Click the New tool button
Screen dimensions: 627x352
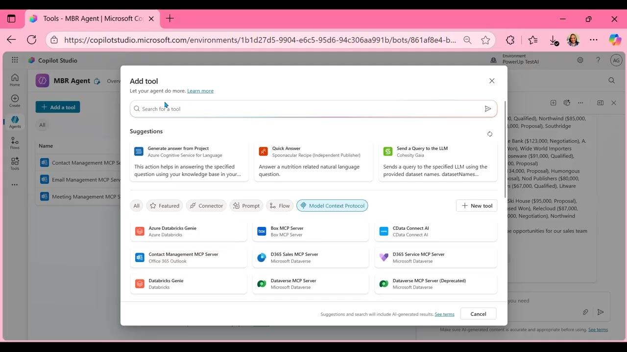pyautogui.click(x=477, y=206)
